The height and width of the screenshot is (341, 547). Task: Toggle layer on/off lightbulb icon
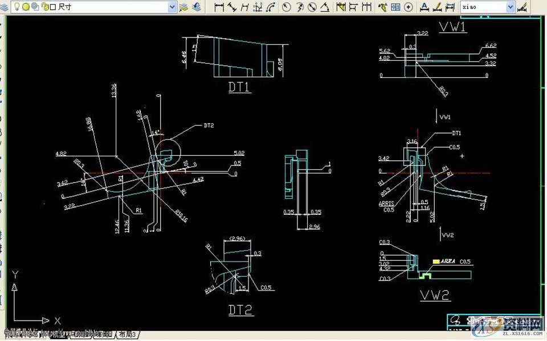point(17,7)
